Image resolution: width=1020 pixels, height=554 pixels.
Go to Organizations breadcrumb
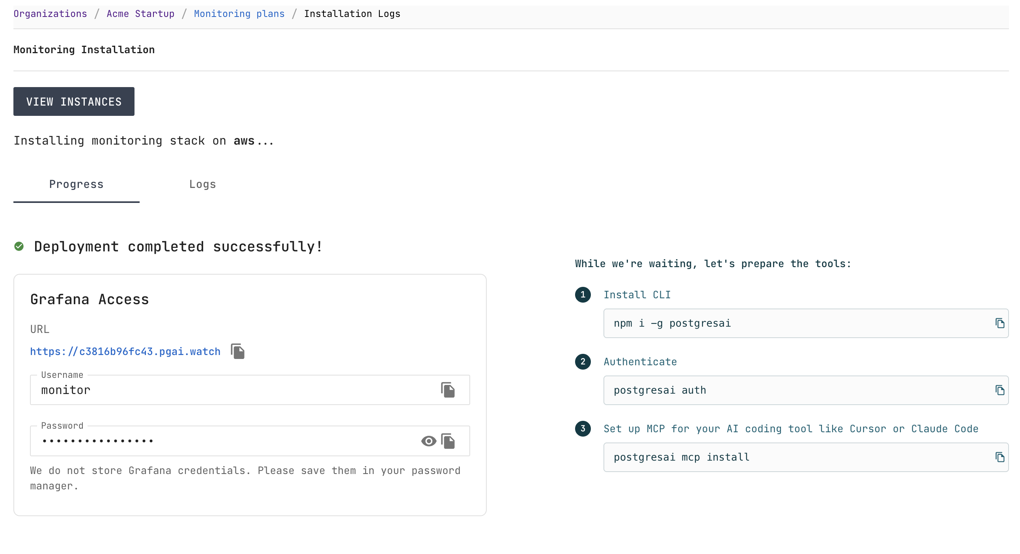[50, 14]
